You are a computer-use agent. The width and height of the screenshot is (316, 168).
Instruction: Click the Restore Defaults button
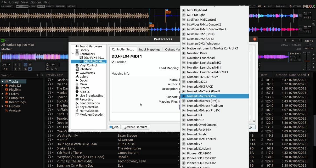[x=136, y=127]
